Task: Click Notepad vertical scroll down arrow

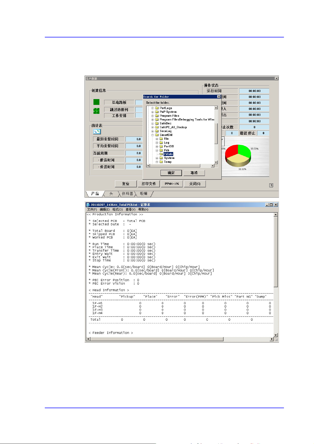Action: (x=276, y=335)
